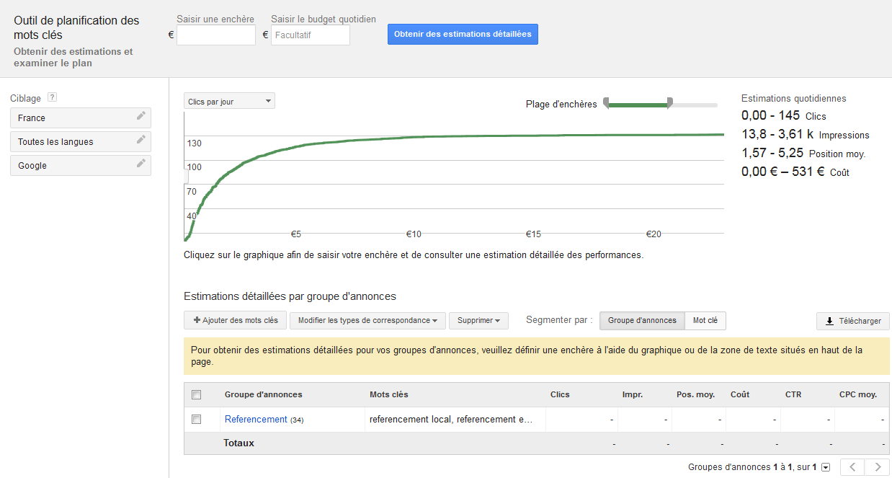Screen dimensions: 892x478
Task: Tick the Referencement ad group checkbox
Action: point(197,419)
